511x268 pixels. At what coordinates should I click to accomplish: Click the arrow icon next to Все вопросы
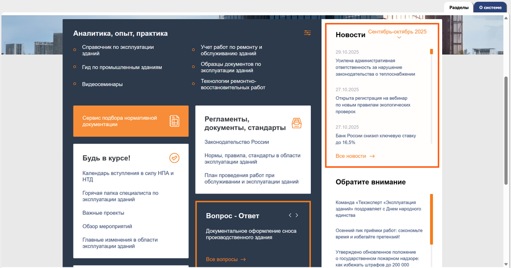243,259
